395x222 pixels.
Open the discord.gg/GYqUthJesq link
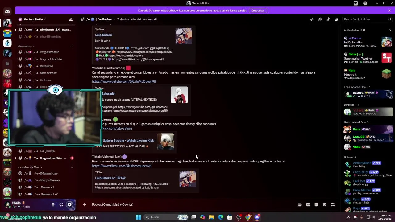[x=150, y=48]
